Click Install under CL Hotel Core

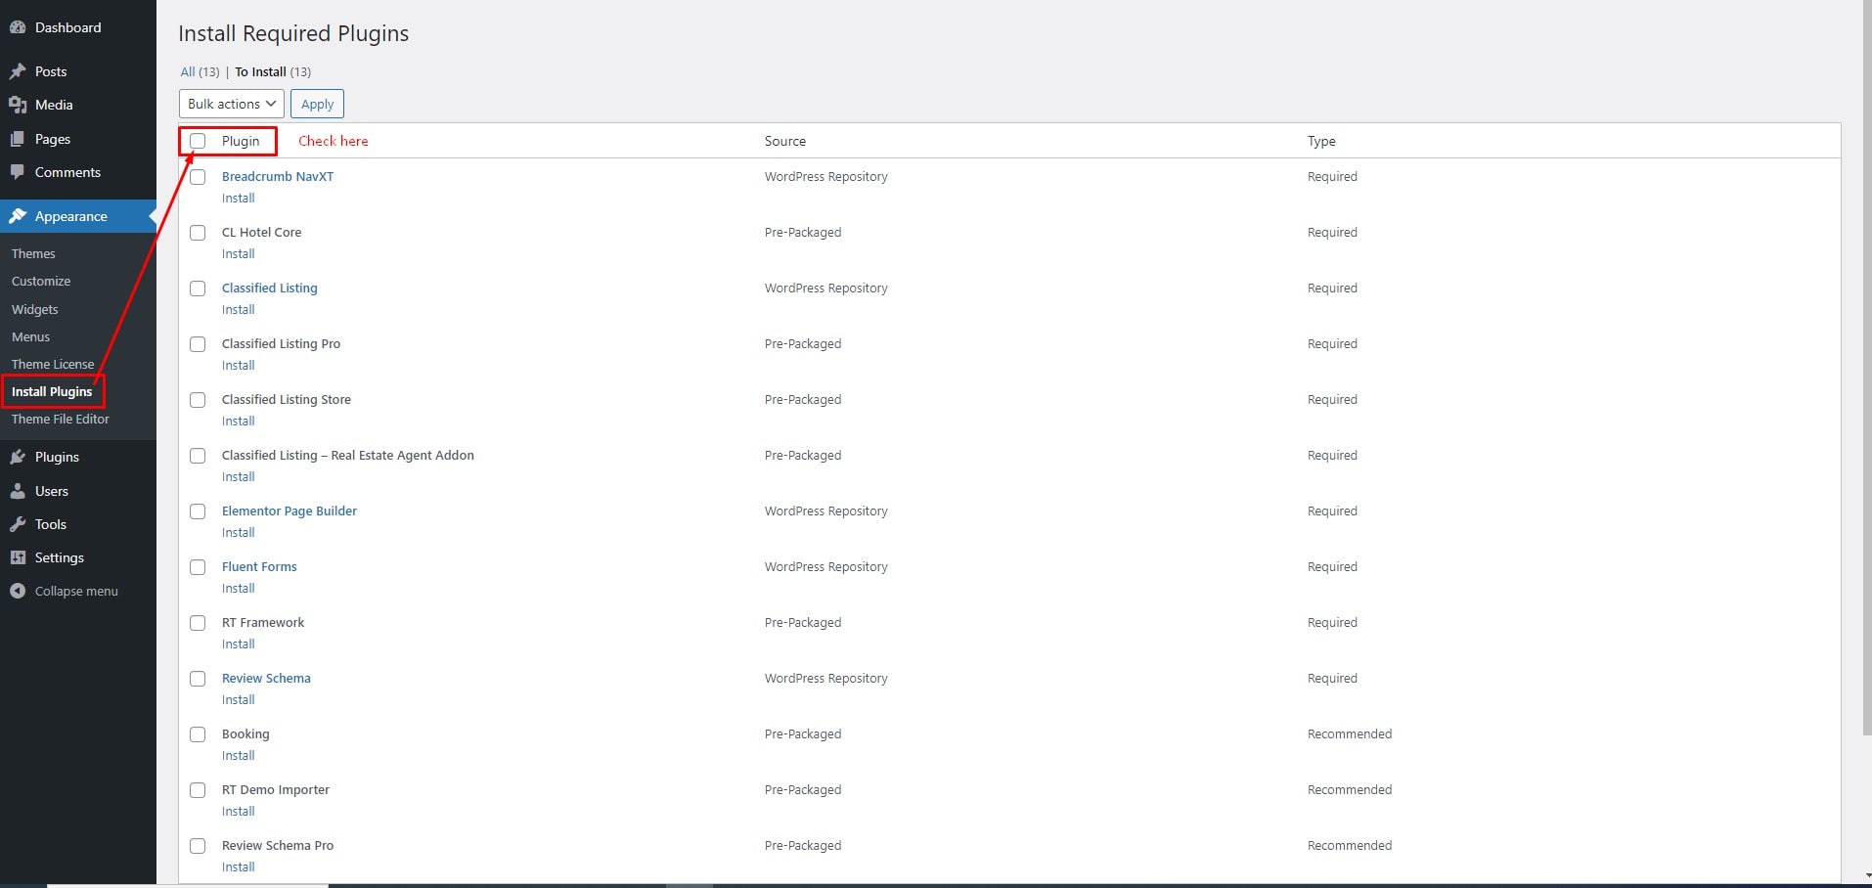point(239,253)
